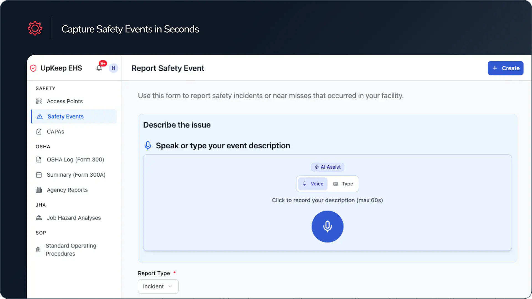Click the red gear icon in the header
This screenshot has height=299, width=532.
pos(35,28)
